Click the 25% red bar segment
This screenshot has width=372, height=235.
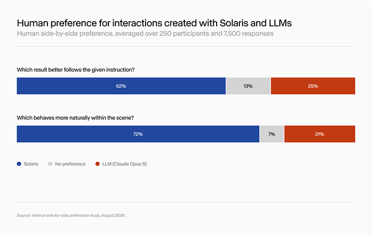313,86
